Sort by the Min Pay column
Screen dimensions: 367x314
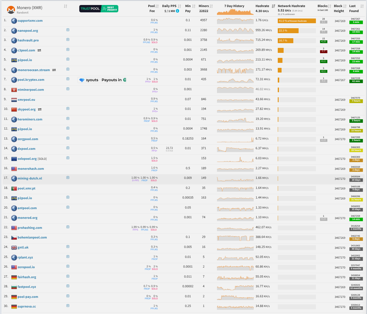(194, 6)
